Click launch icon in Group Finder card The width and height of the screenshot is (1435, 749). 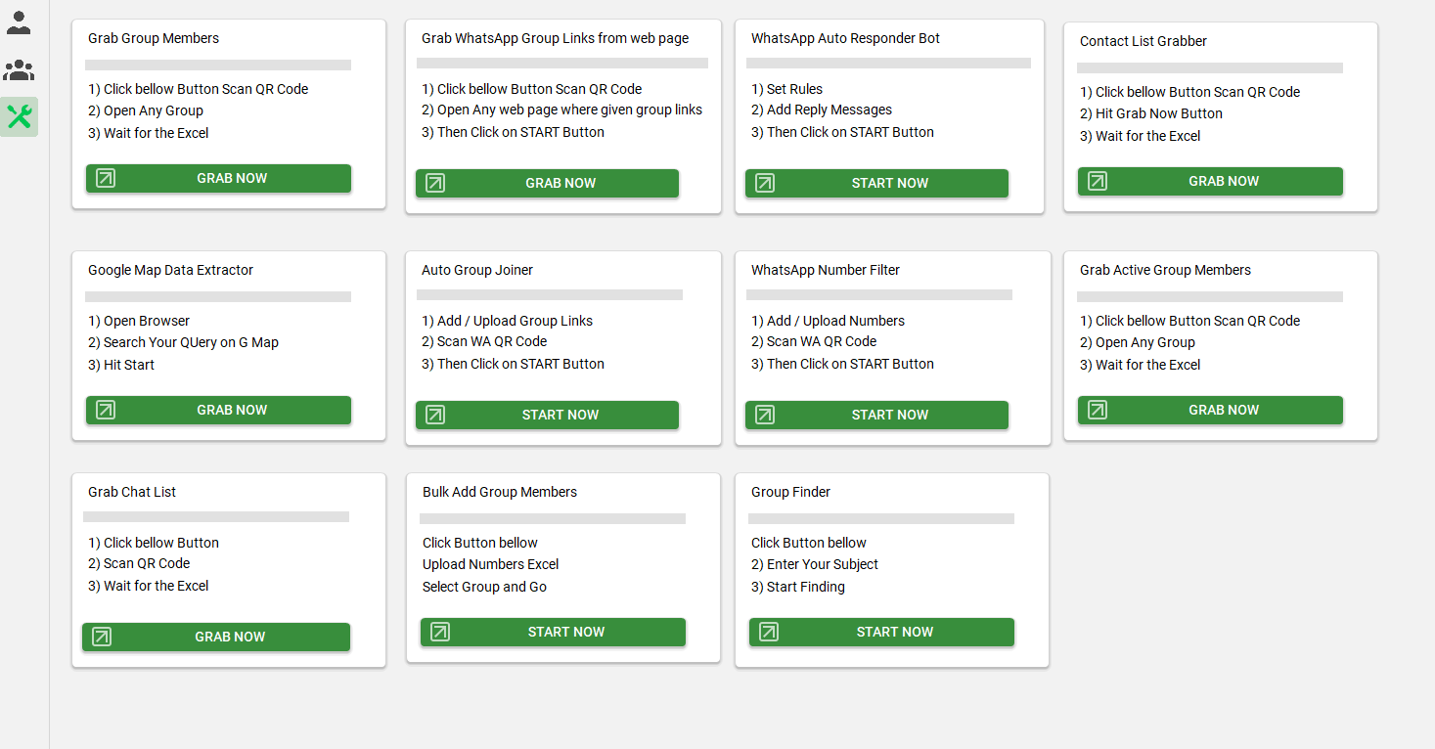[769, 632]
